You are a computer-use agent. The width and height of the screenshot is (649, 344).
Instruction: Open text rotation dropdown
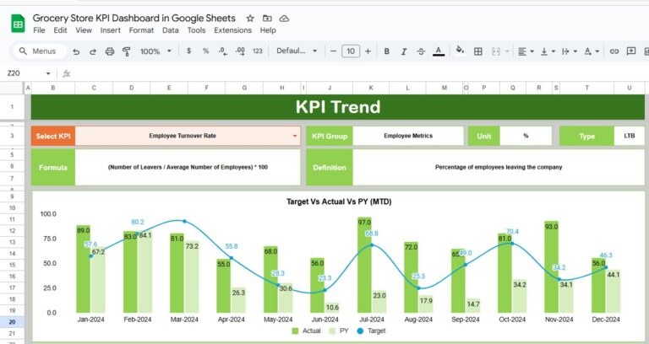592,51
